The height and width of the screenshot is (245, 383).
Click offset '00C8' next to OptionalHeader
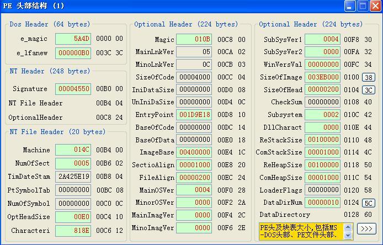[104, 118]
